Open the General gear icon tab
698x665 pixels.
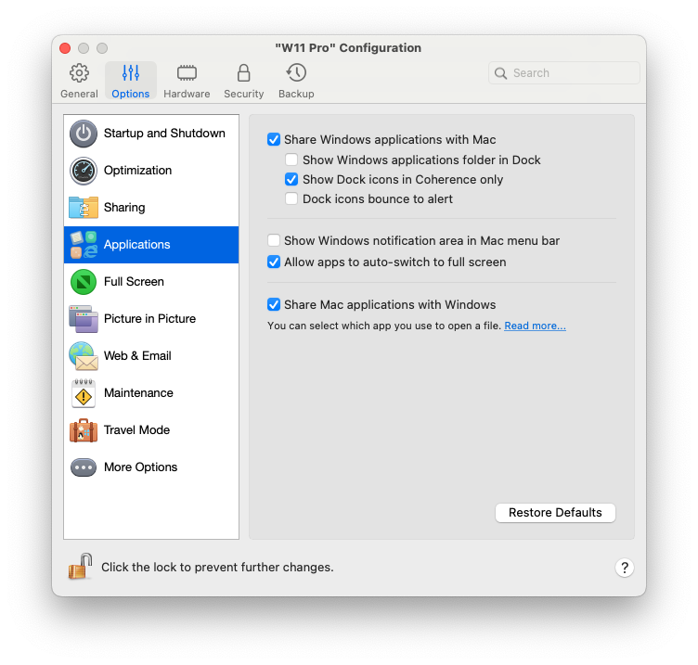click(x=79, y=73)
